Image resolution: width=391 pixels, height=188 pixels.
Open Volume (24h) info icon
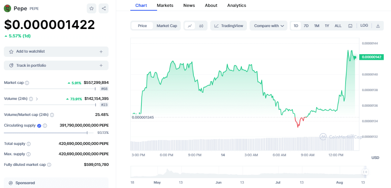(x=31, y=99)
